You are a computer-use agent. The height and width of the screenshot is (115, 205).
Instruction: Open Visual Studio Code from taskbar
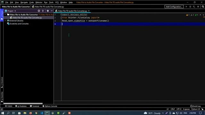[x=42, y=113]
